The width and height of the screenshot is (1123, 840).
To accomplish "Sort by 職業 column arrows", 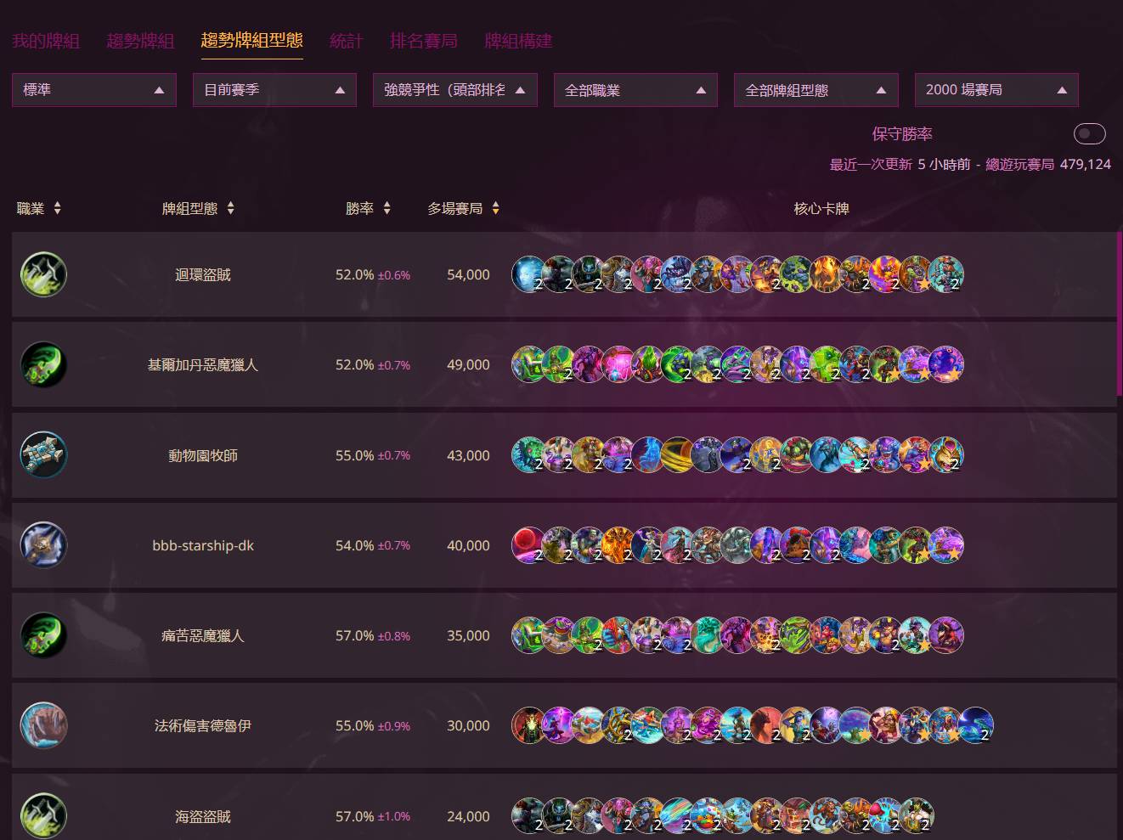I will (x=57, y=208).
